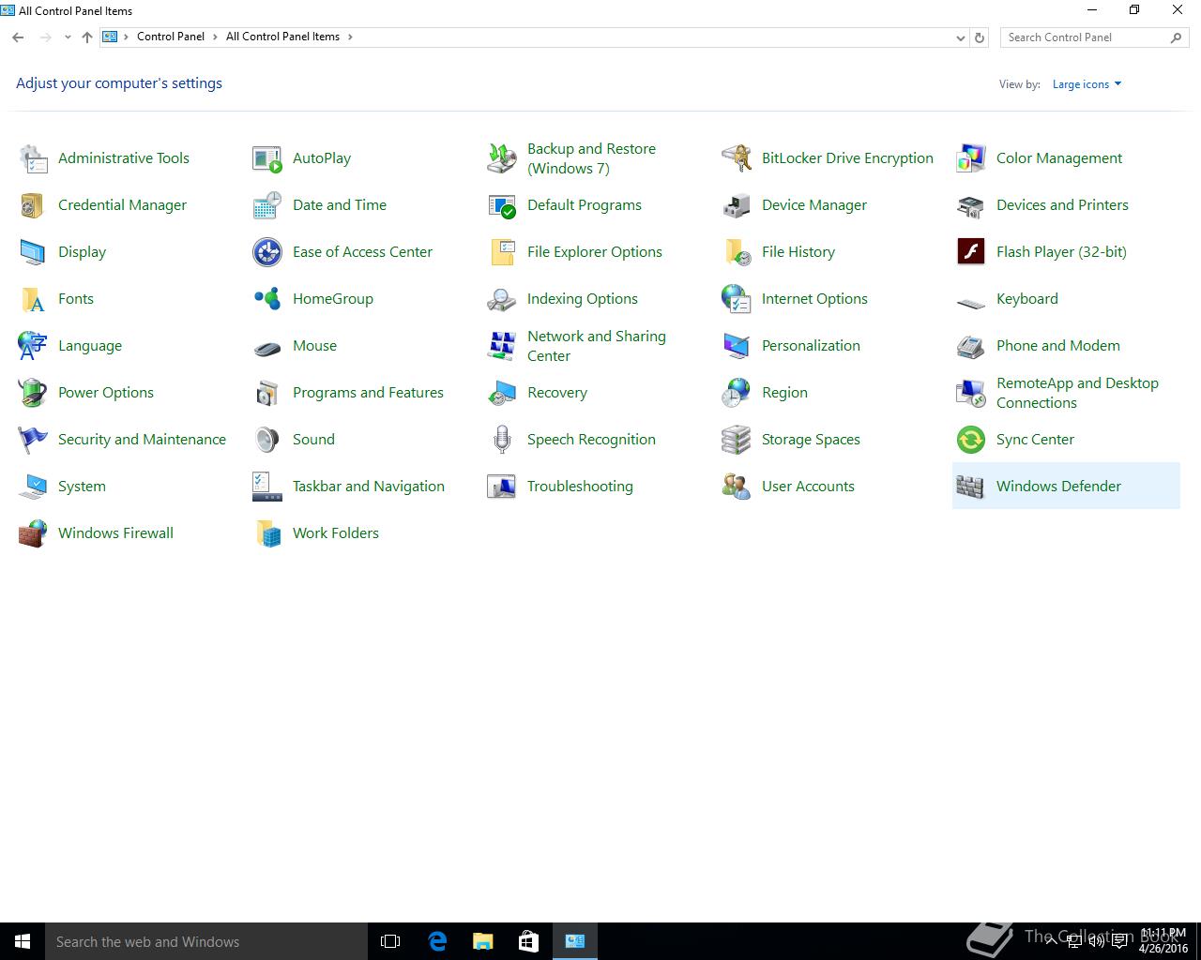Open the address bar history dropdown
The height and width of the screenshot is (960, 1201).
tap(960, 37)
